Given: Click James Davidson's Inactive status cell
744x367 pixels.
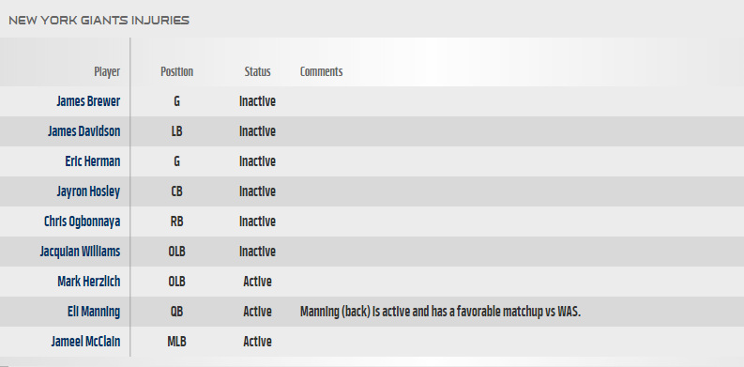Looking at the screenshot, I should pyautogui.click(x=257, y=131).
